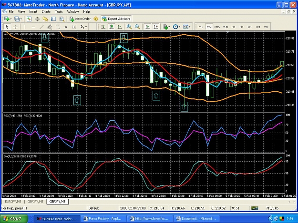
Task: Expand the New Chart dropdown arrow
Action: [x=11, y=19]
